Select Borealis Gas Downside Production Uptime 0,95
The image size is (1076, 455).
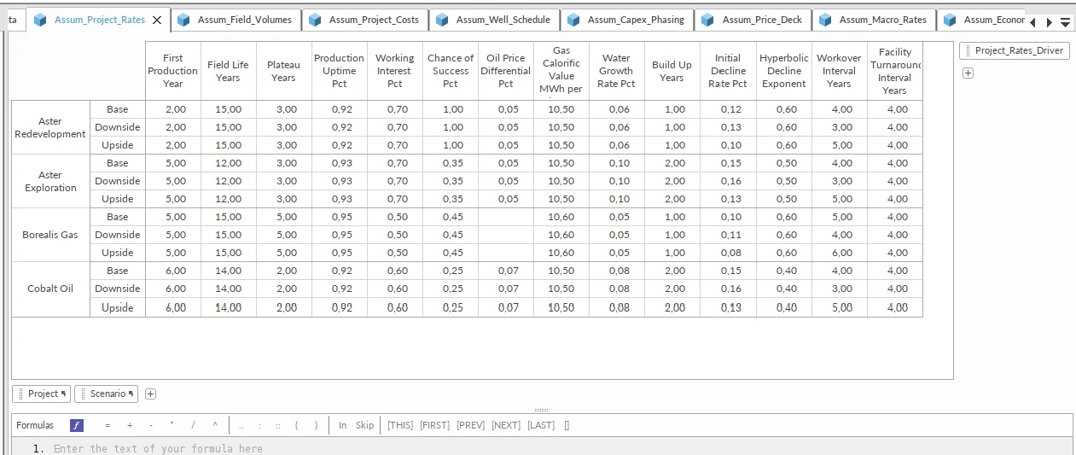point(340,235)
